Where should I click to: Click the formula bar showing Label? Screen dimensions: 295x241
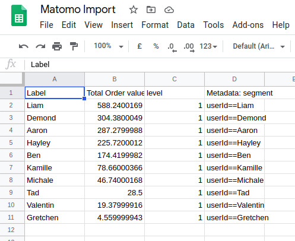tap(160, 65)
